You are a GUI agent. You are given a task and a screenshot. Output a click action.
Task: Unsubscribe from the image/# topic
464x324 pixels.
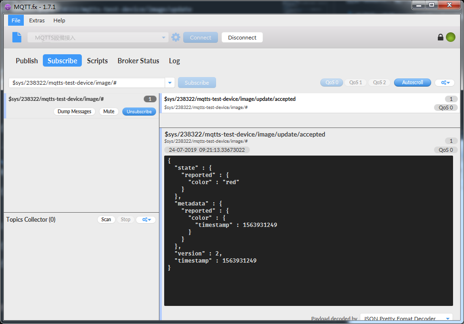(x=139, y=111)
